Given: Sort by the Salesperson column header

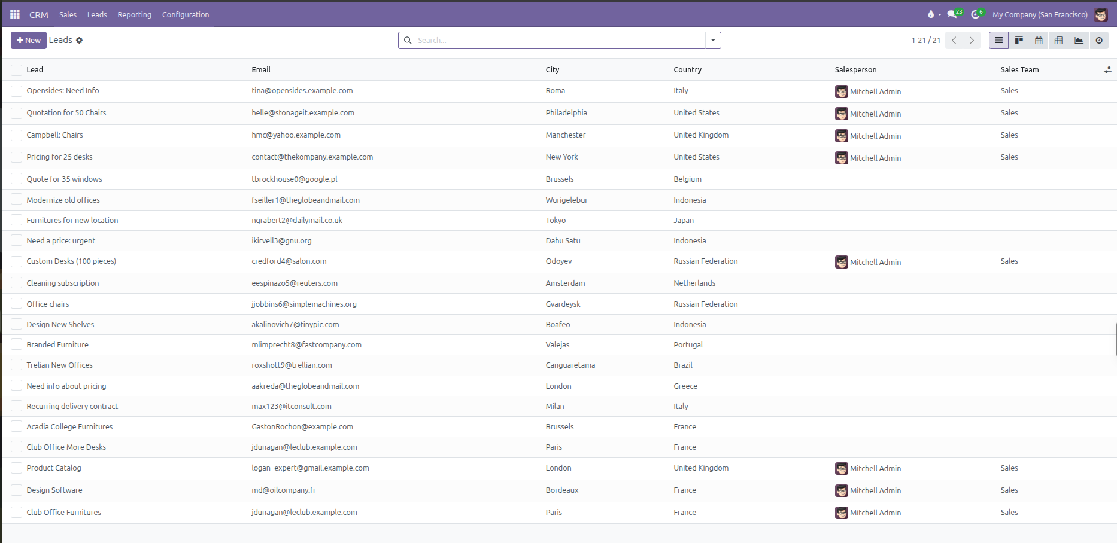Looking at the screenshot, I should pyautogui.click(x=855, y=70).
